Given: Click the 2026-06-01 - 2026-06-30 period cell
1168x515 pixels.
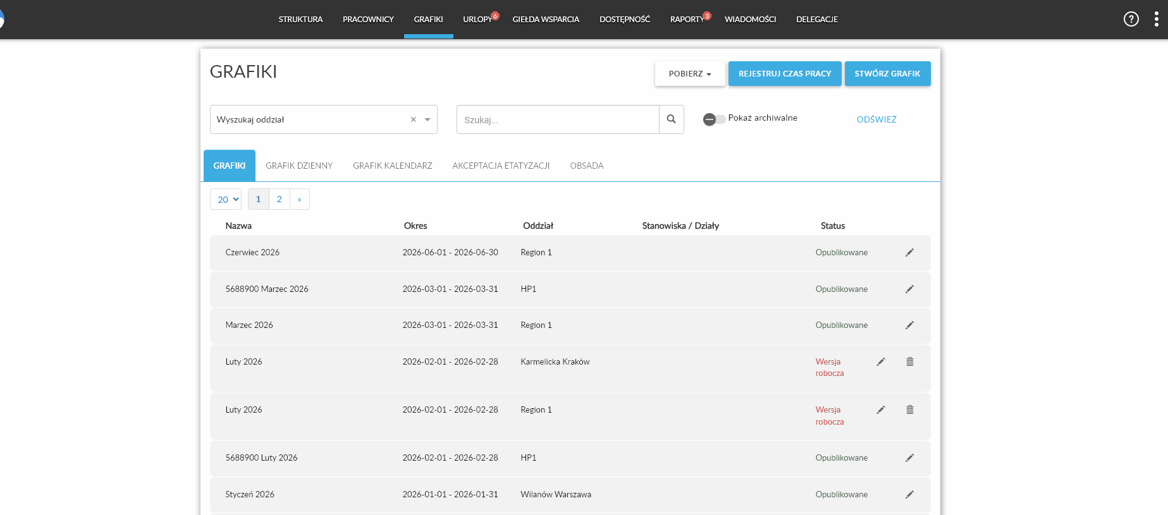Looking at the screenshot, I should (x=450, y=253).
